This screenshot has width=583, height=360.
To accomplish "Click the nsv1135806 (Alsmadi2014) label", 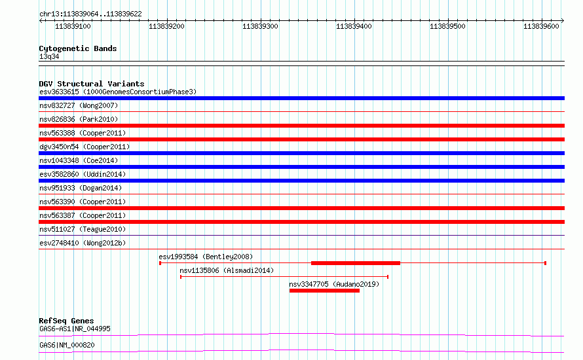I will click(x=227, y=270).
